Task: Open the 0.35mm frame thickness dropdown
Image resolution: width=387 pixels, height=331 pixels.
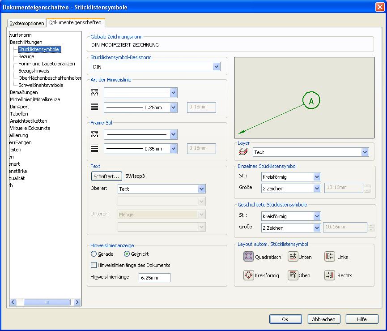Action: tap(173, 149)
